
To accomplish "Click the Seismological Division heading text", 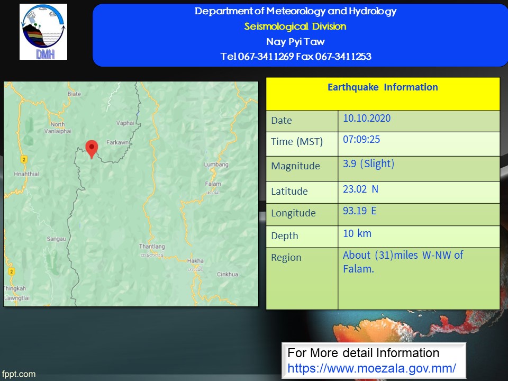I will pyautogui.click(x=295, y=26).
